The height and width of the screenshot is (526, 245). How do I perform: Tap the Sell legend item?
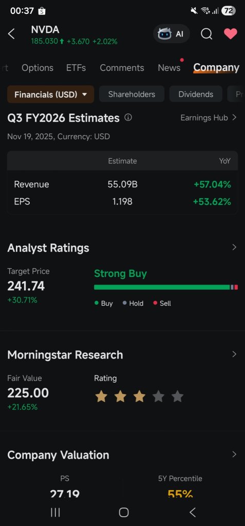click(162, 303)
